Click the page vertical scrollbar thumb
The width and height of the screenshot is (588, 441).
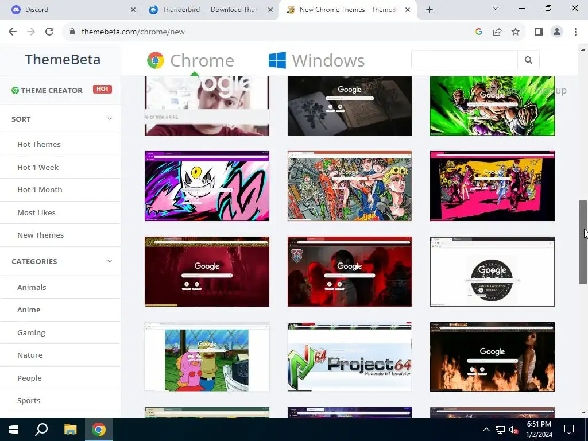[x=583, y=242]
